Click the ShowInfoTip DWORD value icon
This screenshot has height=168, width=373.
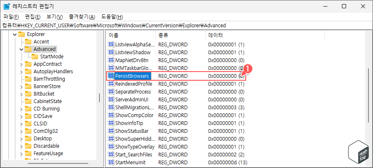[111, 123]
